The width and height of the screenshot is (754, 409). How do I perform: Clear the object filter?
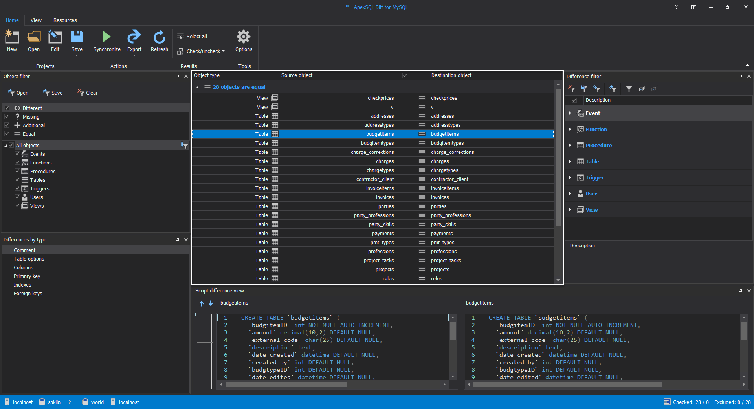pos(88,93)
